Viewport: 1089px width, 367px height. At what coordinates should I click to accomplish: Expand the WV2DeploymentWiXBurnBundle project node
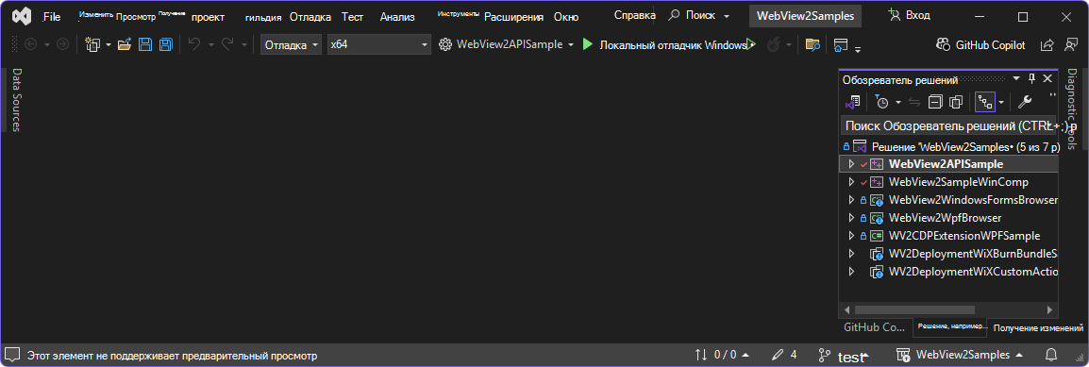[851, 254]
